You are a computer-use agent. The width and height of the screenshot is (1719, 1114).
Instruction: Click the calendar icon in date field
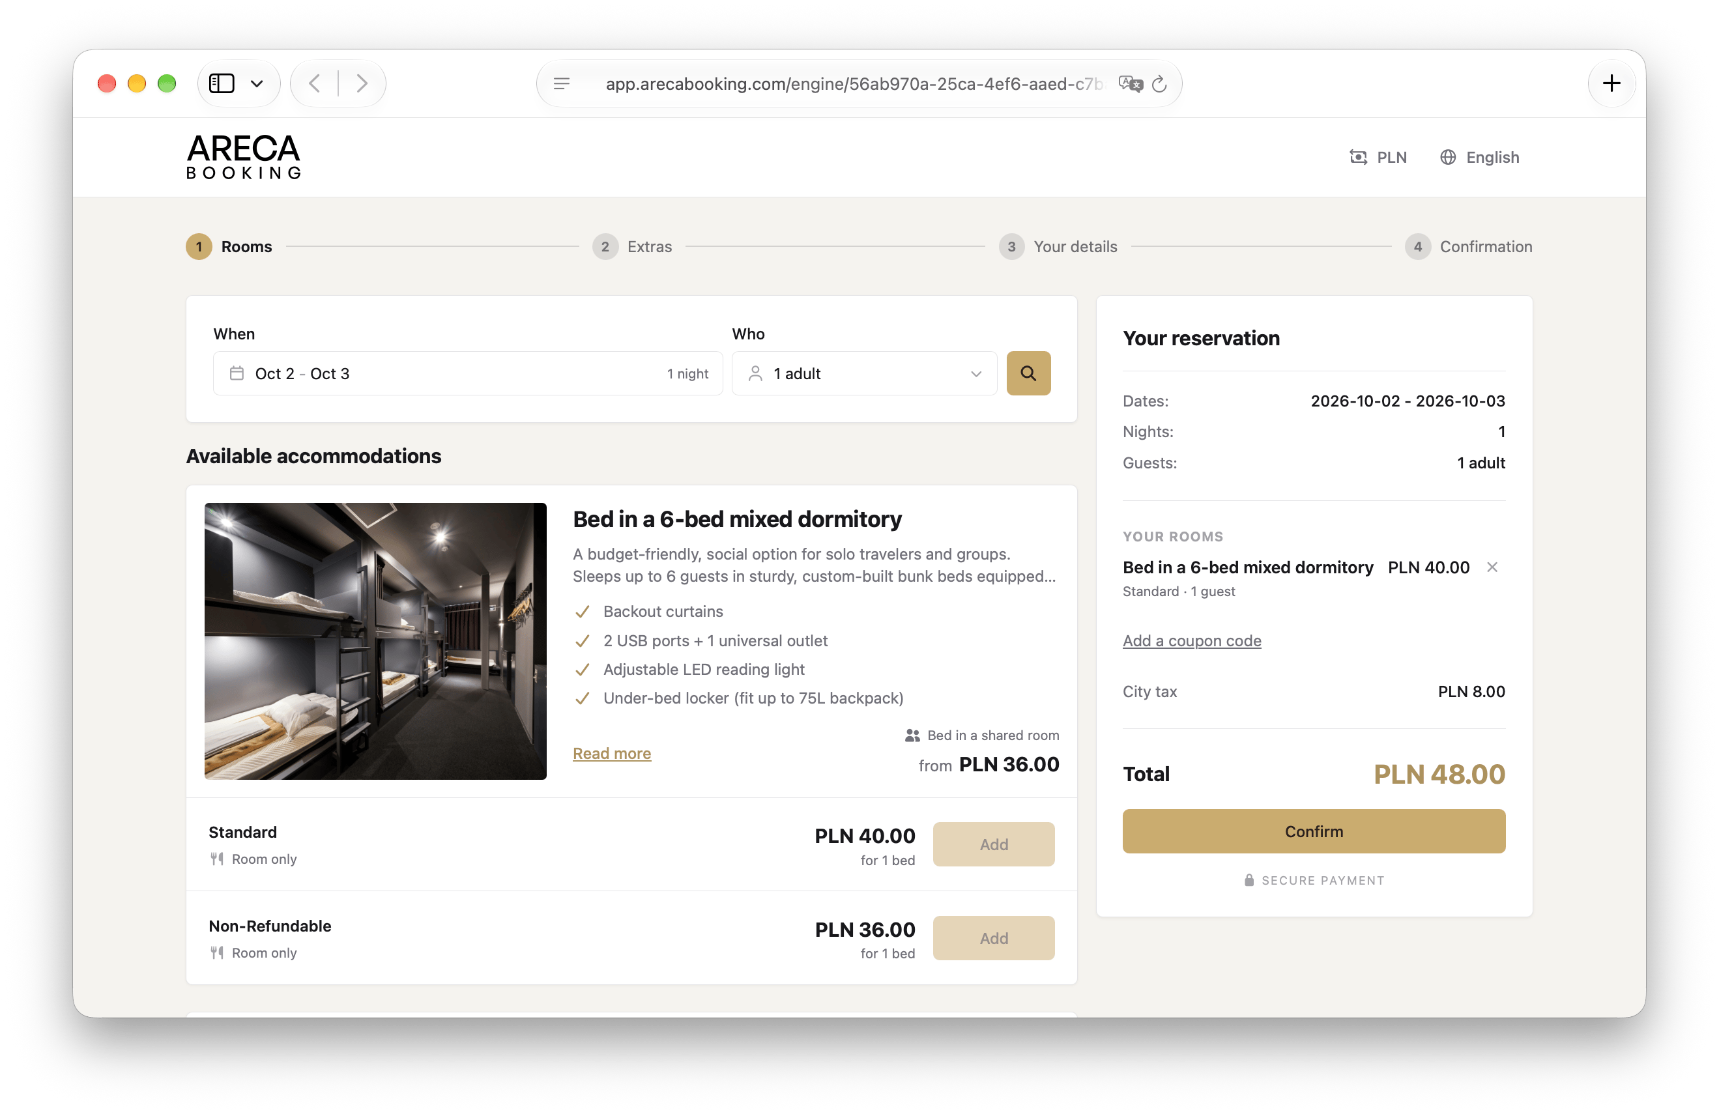click(237, 373)
